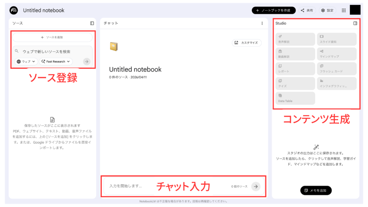The width and height of the screenshot is (368, 207).
Task: Click the 音声解説 audio overview tile
Action: tap(295, 39)
